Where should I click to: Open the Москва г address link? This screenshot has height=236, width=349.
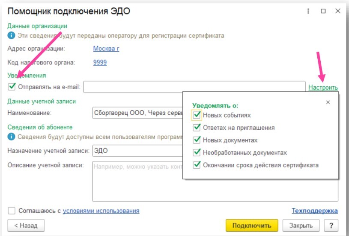click(106, 49)
